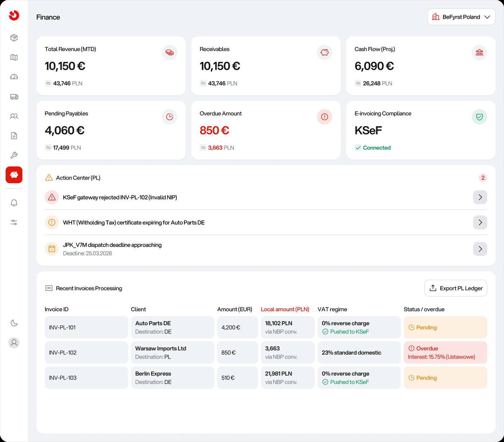Expand WHT certificate expiring alert arrow
The height and width of the screenshot is (442, 504).
(x=480, y=222)
